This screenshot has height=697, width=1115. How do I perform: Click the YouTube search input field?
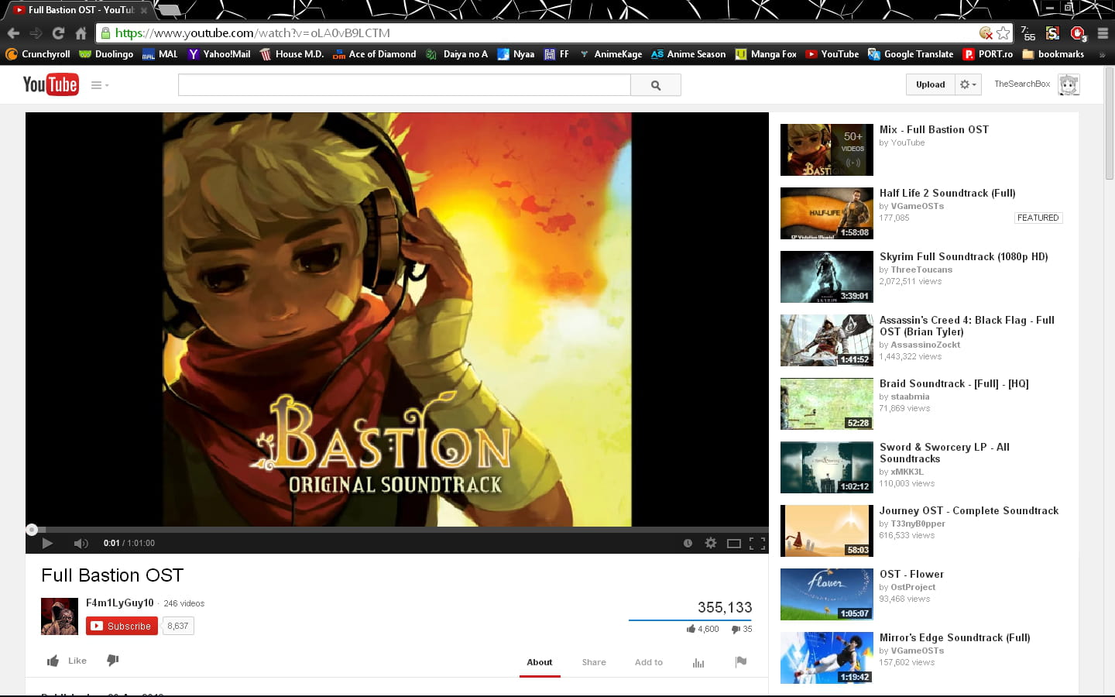[x=404, y=85]
